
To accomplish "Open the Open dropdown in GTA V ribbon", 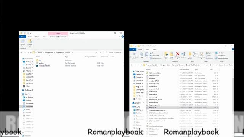I will pyautogui.click(x=209, y=53).
